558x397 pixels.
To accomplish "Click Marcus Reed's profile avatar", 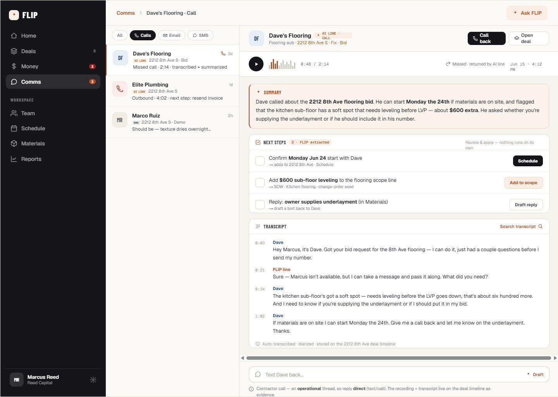I will pos(17,380).
